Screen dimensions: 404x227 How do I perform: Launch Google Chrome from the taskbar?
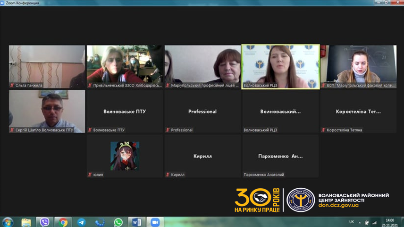click(x=63, y=222)
